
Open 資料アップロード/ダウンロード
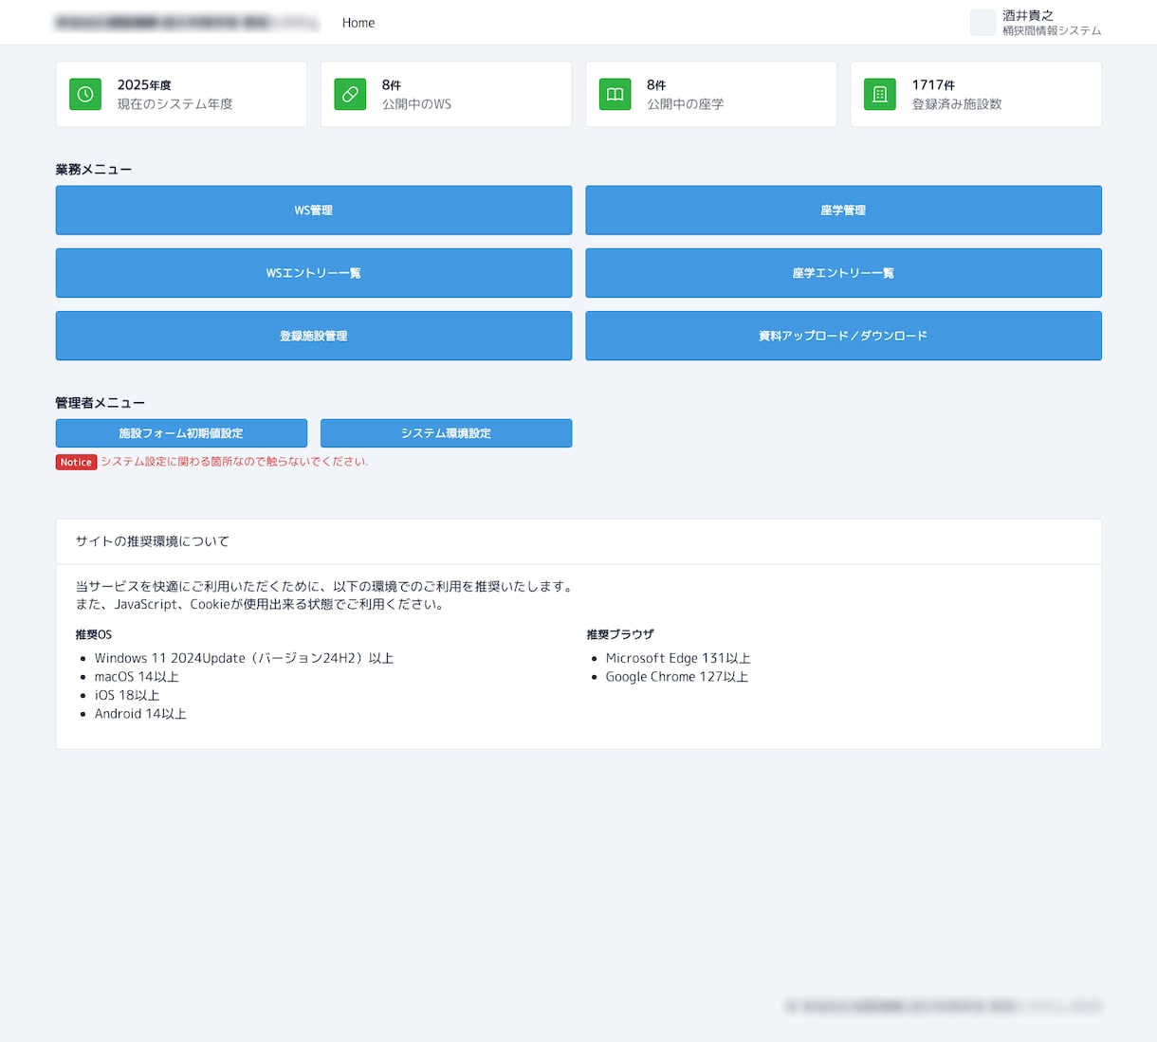[843, 336]
